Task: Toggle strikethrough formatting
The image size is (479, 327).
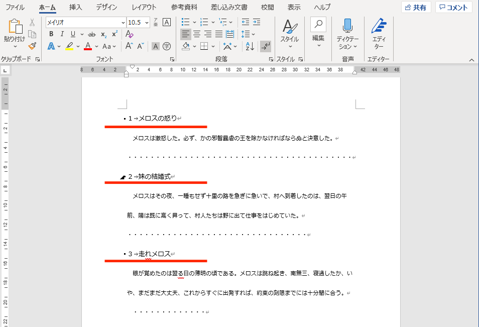Action: (92, 34)
